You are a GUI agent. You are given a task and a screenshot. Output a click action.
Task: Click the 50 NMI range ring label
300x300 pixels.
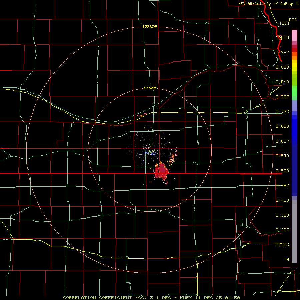(x=150, y=88)
